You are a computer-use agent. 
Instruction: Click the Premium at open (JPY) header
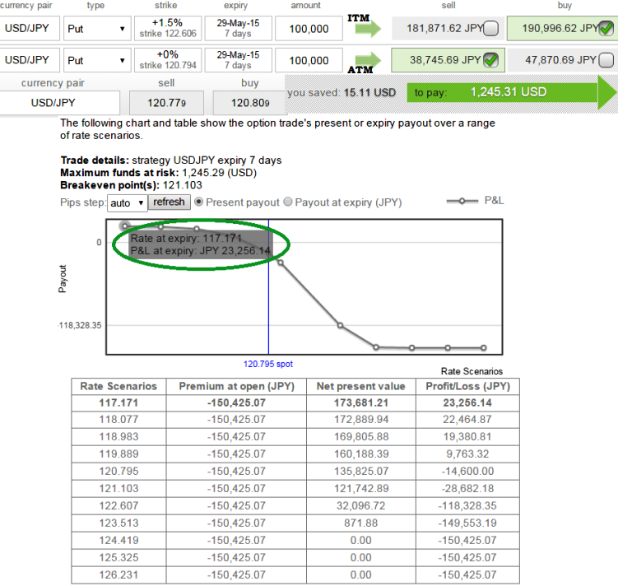236,386
